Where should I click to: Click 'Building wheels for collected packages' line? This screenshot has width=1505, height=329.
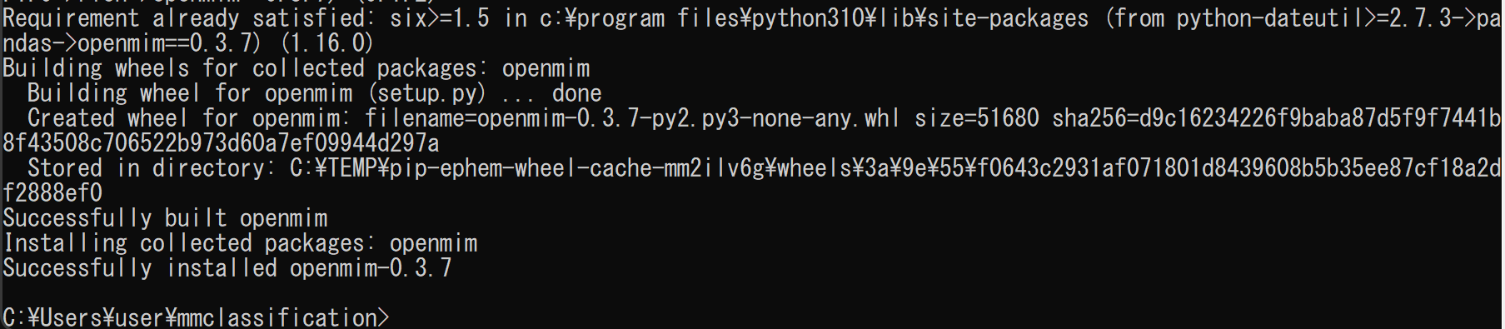coord(296,68)
